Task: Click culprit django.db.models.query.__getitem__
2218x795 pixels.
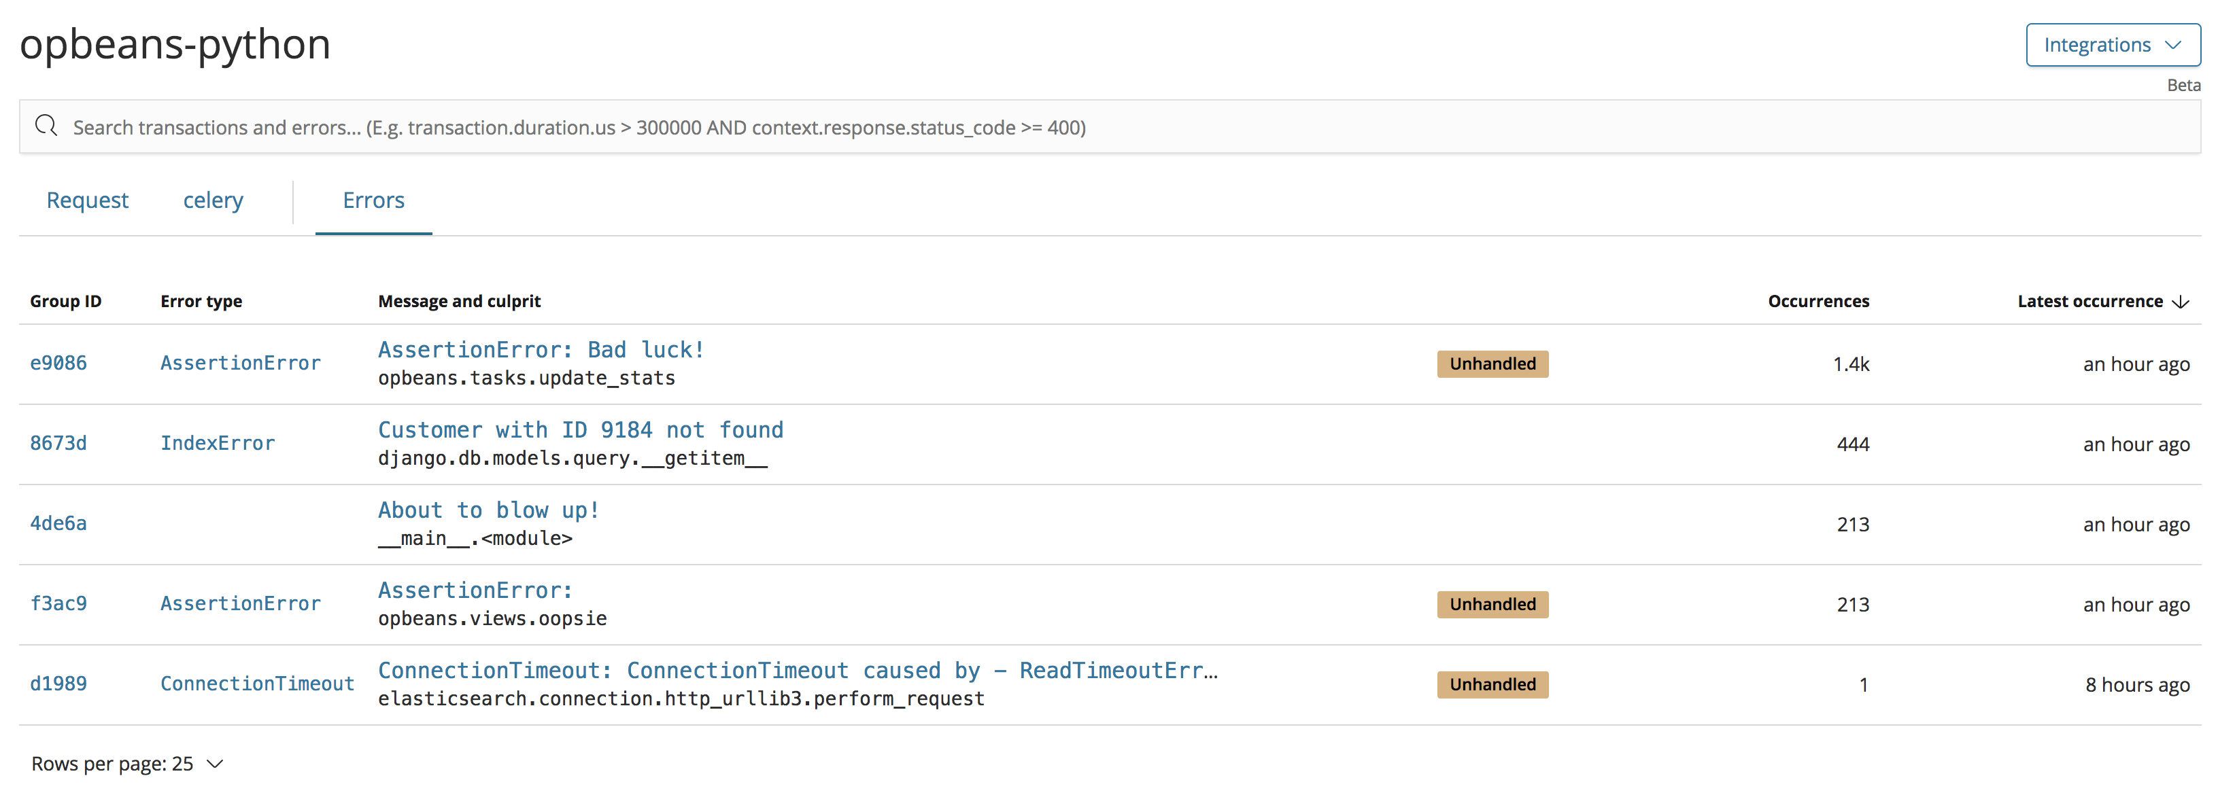Action: (573, 458)
